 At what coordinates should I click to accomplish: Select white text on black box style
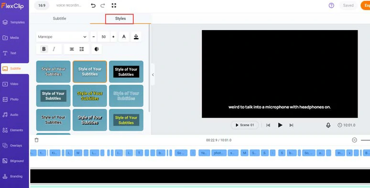tap(126, 72)
